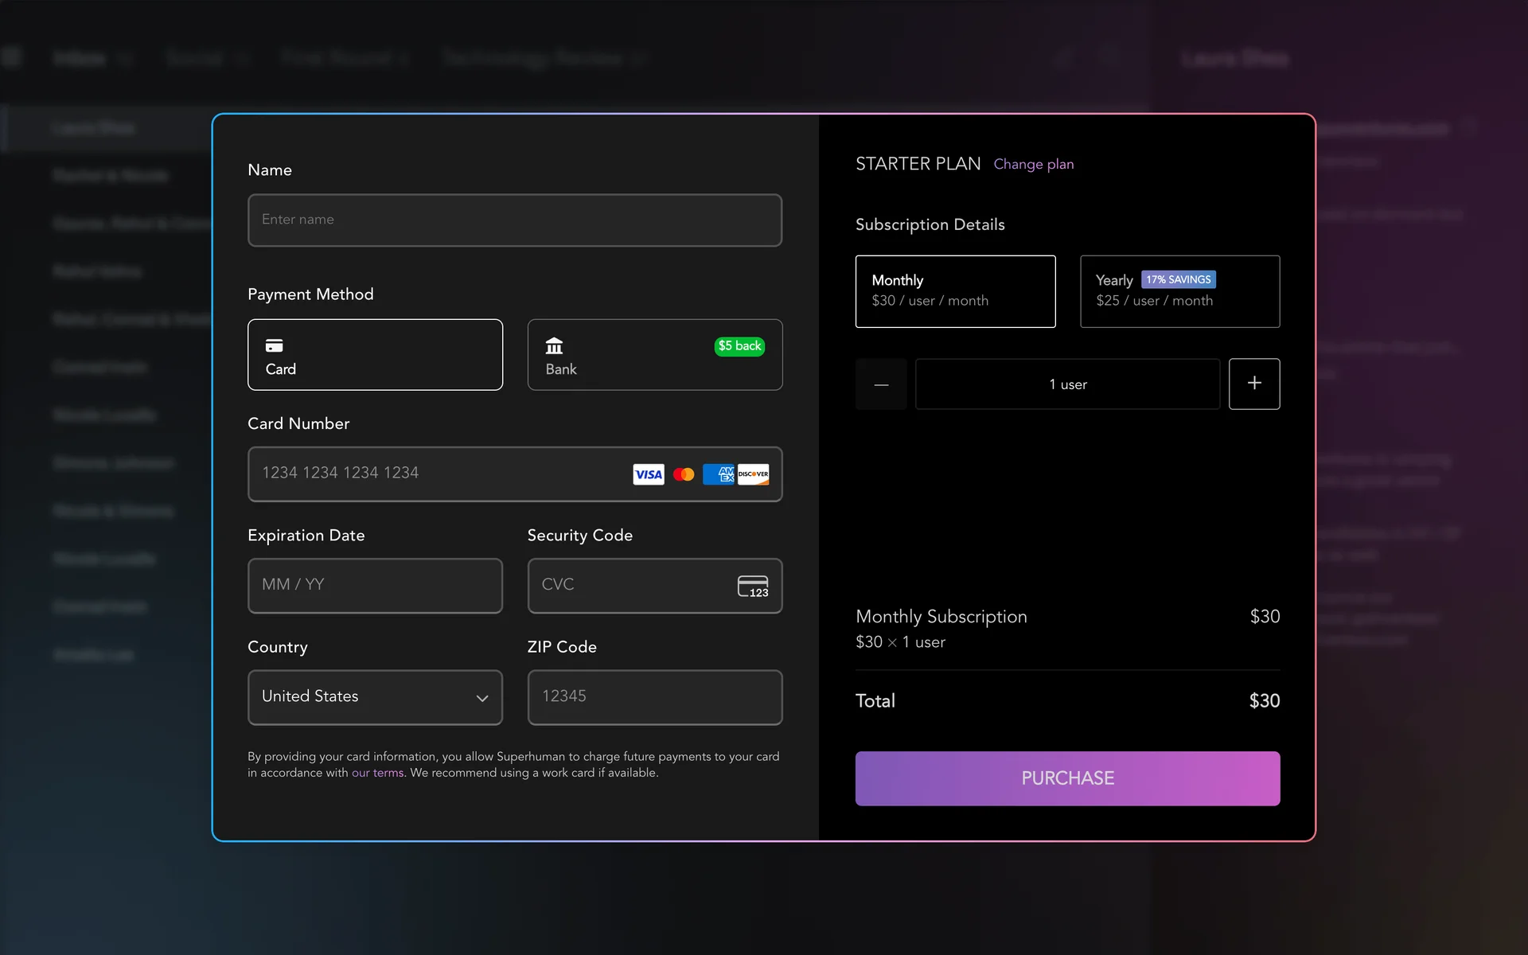Select Card payment method
This screenshot has width=1528, height=955.
(375, 355)
